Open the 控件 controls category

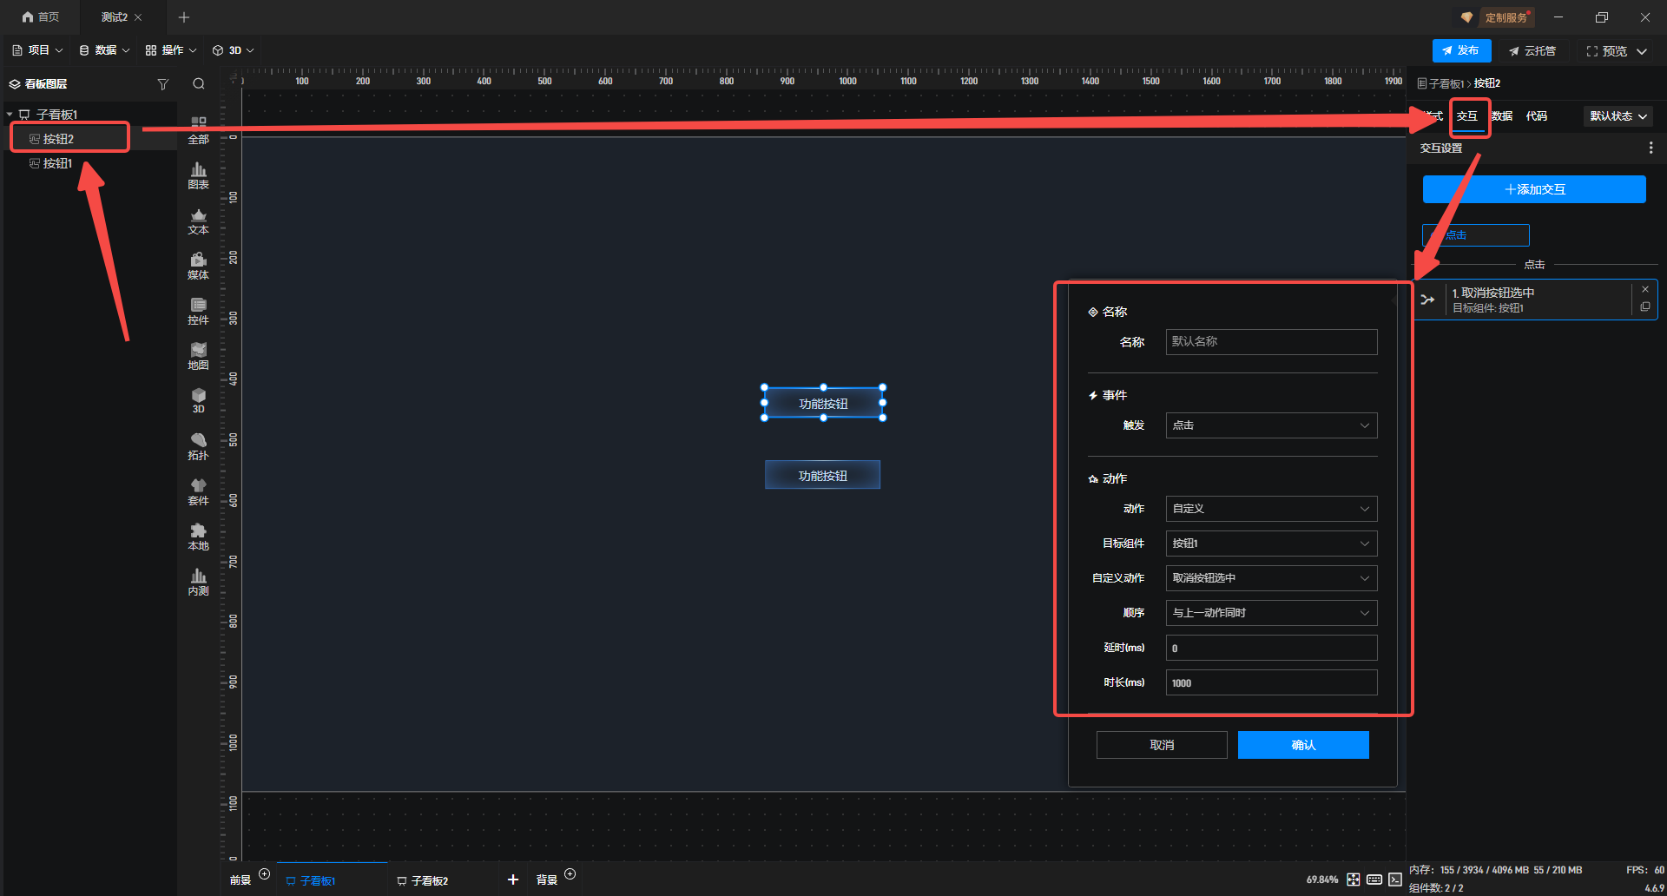(x=198, y=311)
